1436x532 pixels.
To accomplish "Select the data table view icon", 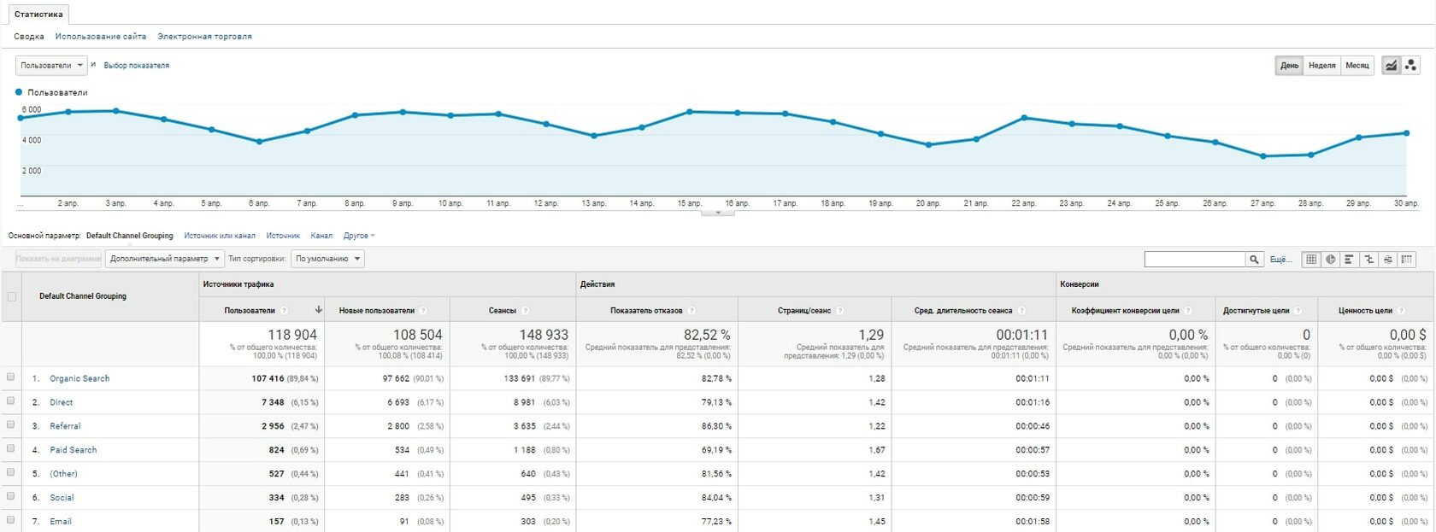I will [x=1311, y=259].
